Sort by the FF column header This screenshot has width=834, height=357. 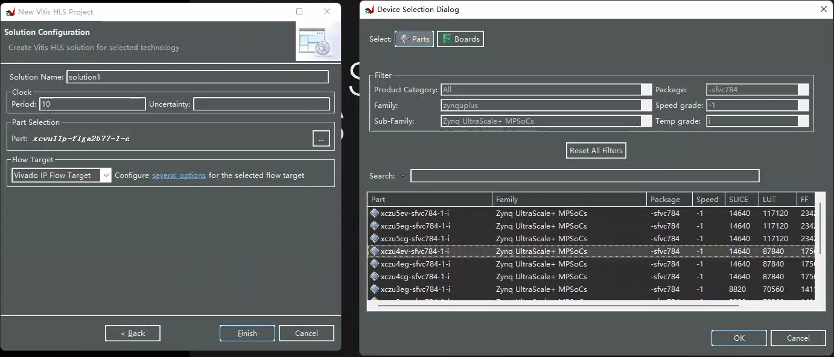[805, 200]
